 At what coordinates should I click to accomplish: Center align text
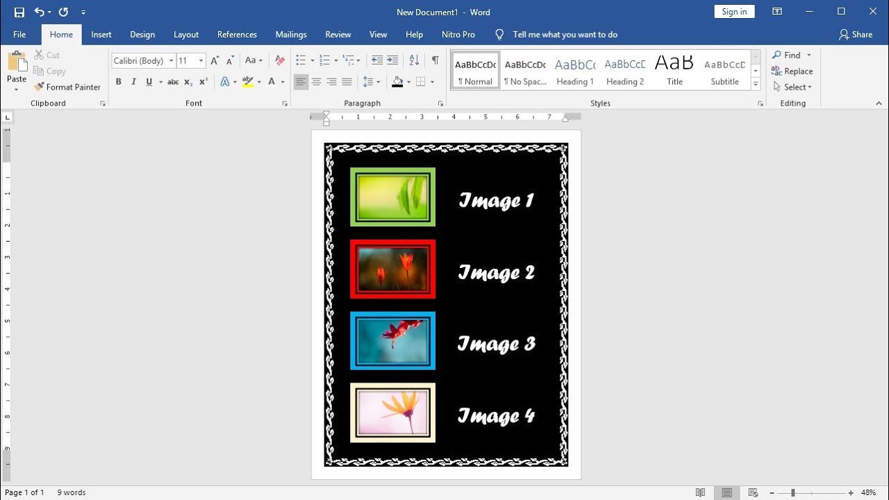point(316,82)
